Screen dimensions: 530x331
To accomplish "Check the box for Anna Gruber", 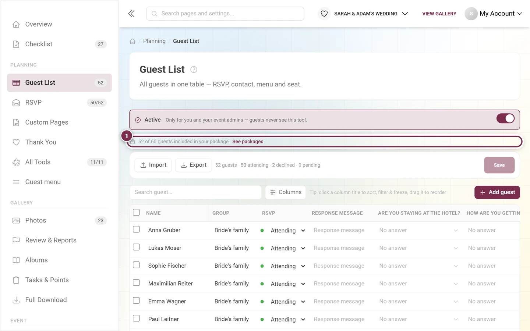I will pyautogui.click(x=136, y=229).
